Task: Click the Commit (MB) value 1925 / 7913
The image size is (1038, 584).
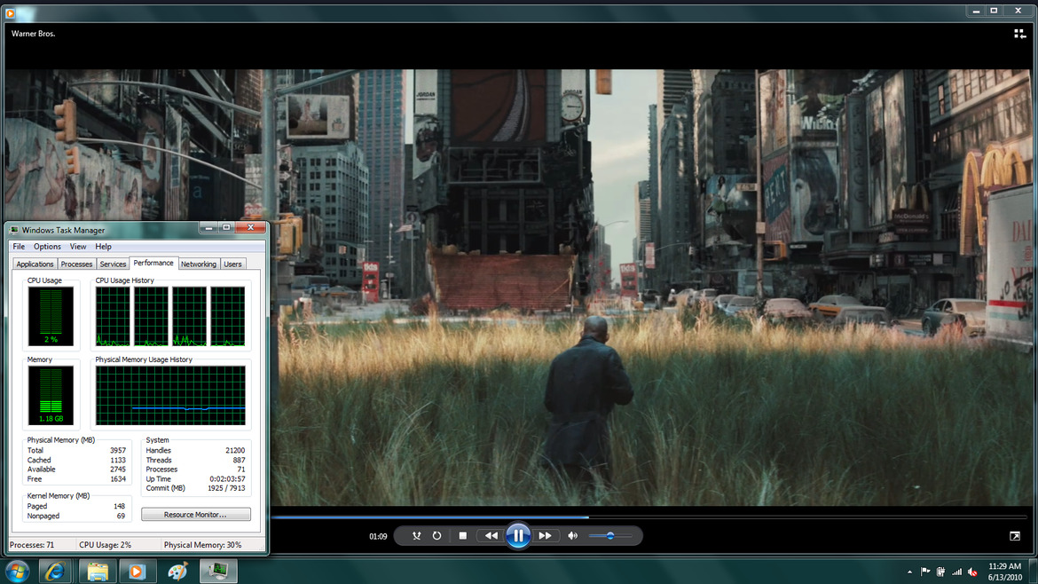Action: (226, 488)
